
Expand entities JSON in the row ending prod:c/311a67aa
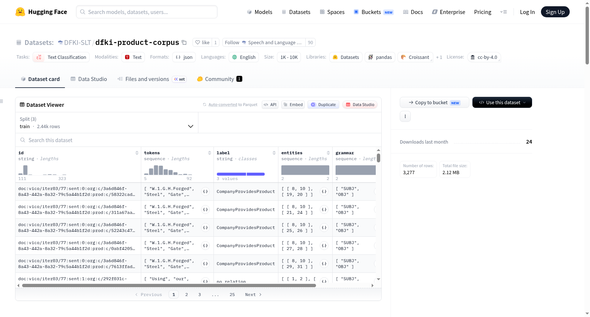[324, 209]
